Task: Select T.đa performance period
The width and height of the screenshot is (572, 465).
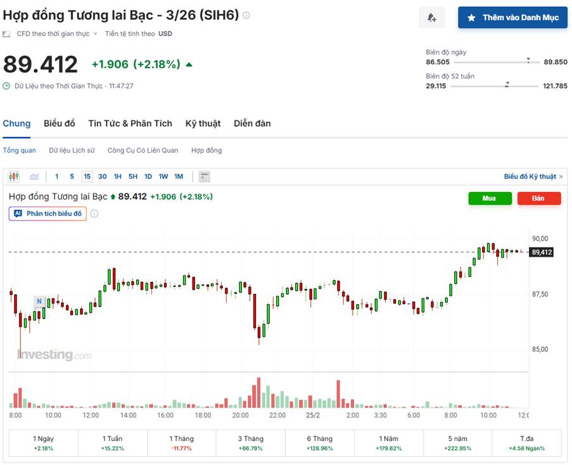Action: (x=527, y=443)
